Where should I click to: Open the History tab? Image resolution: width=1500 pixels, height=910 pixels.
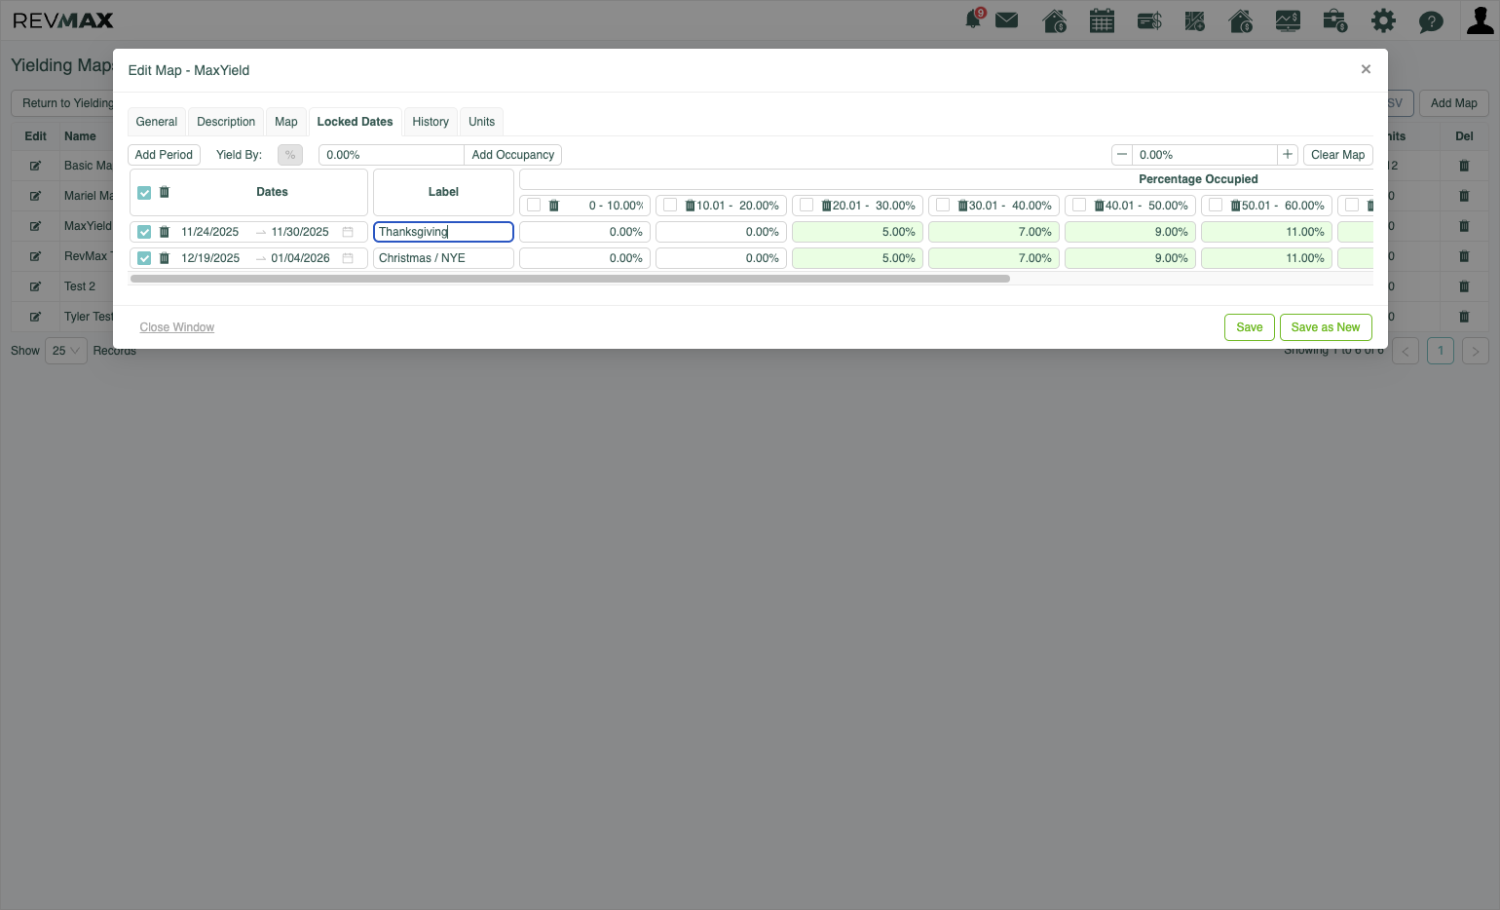pos(431,122)
